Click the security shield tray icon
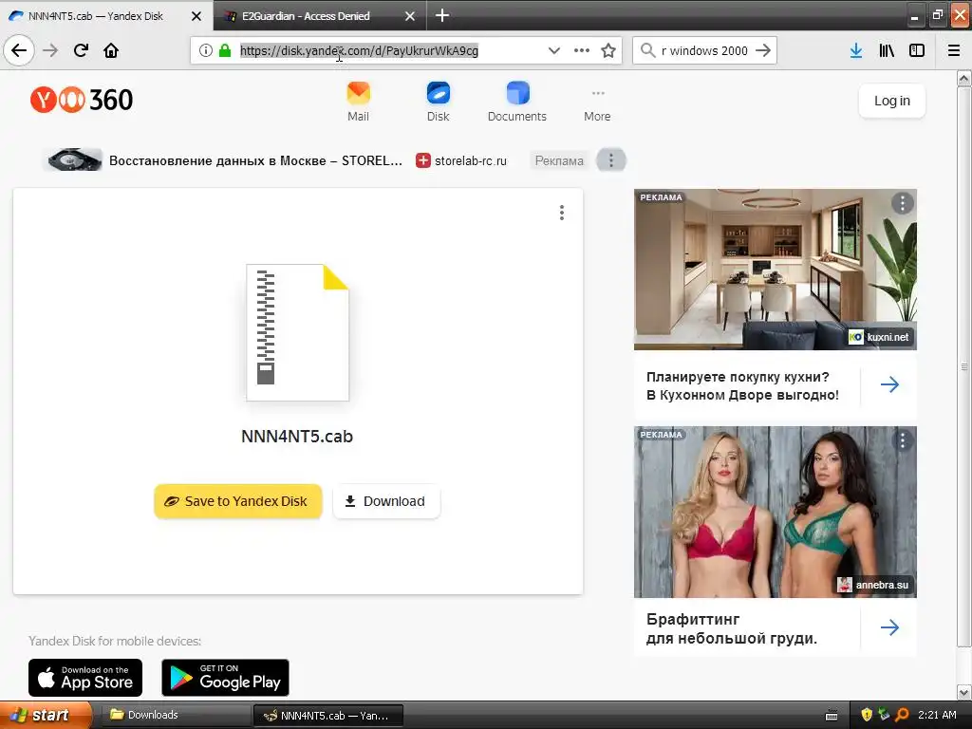 click(866, 715)
